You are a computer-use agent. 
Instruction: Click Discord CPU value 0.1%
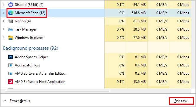coord(120,5)
